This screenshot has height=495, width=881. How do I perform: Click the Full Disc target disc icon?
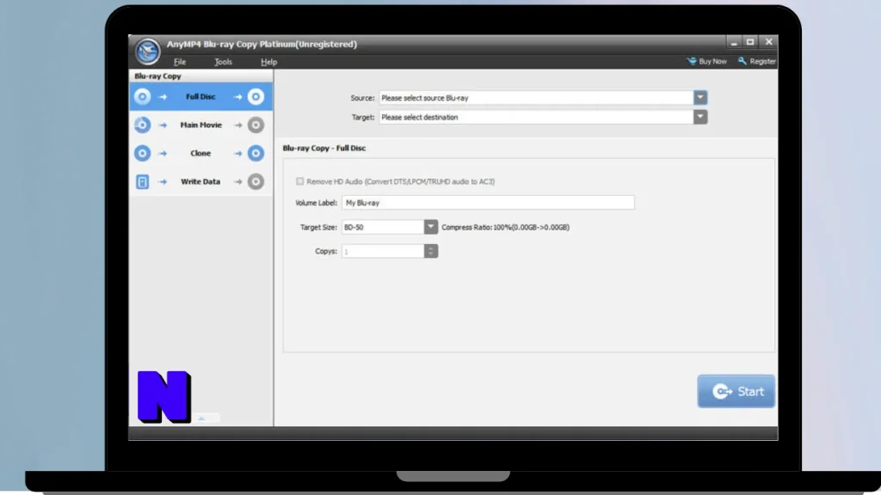tap(256, 96)
